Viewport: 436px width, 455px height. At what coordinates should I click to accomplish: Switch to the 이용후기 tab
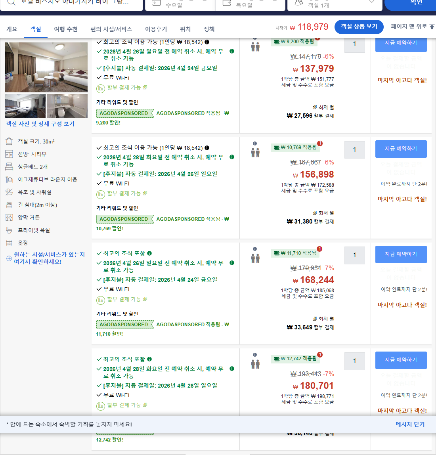[156, 29]
